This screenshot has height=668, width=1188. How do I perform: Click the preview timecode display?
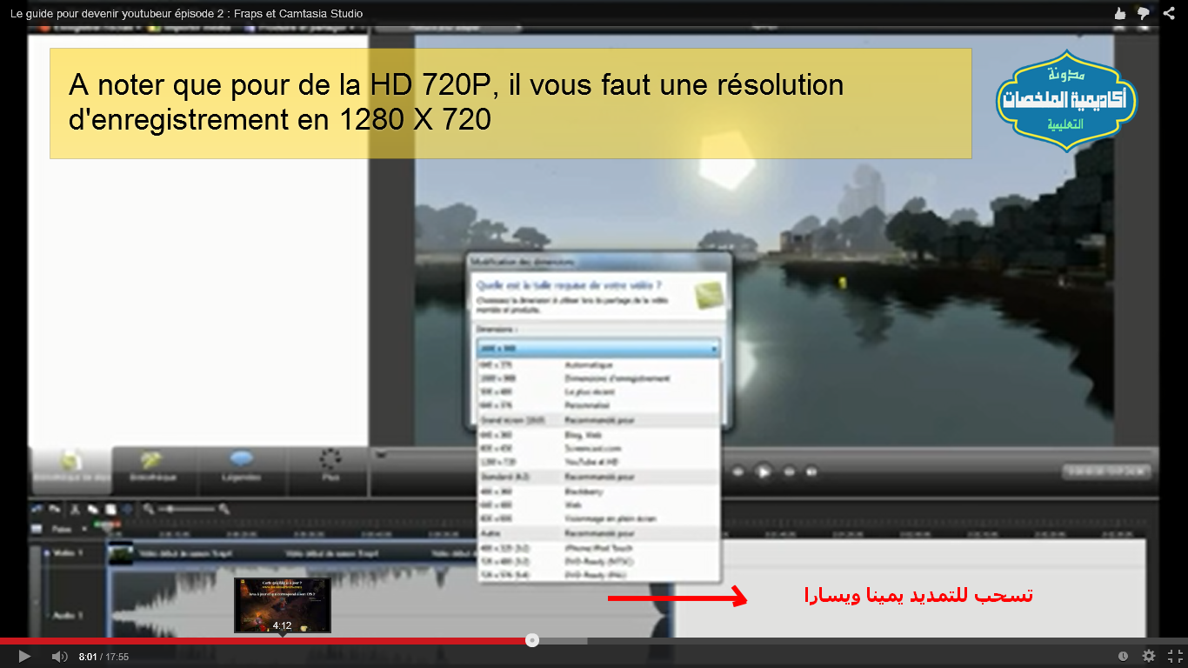[x=1106, y=471]
